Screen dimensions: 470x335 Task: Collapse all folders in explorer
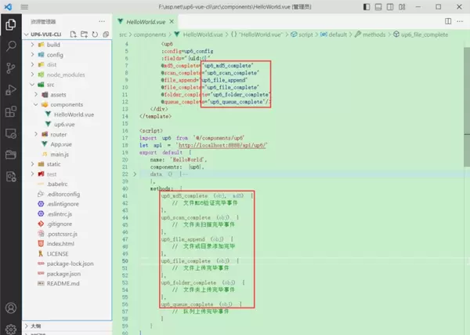click(104, 34)
